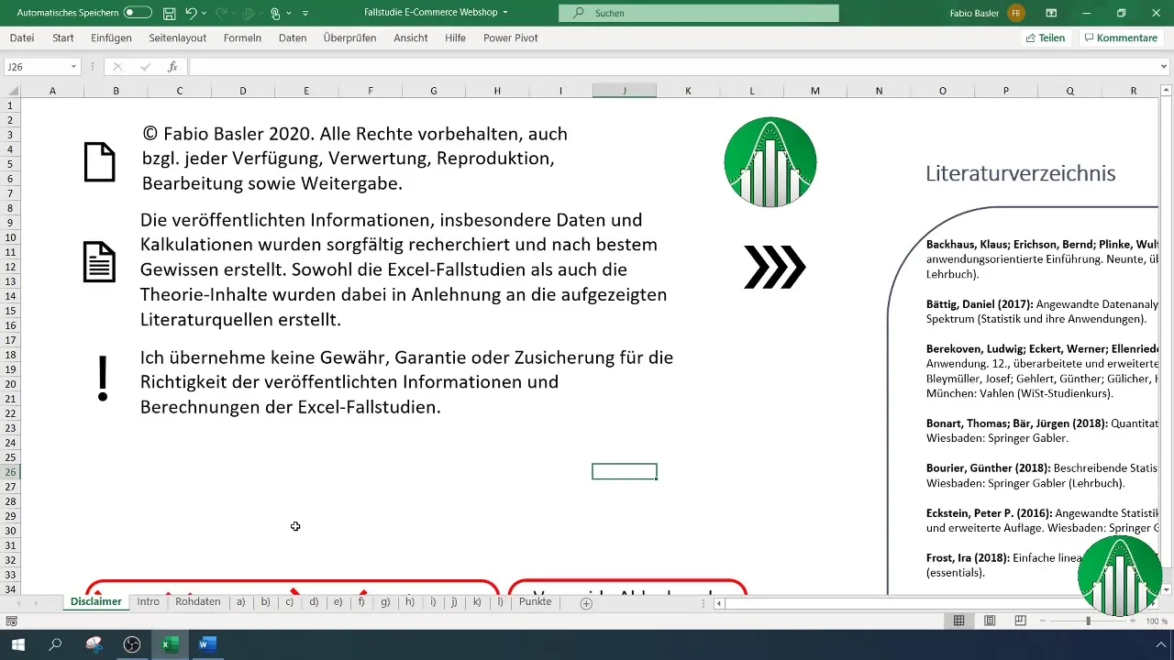This screenshot has width=1174, height=660.
Task: Select column header J
Action: pyautogui.click(x=625, y=90)
